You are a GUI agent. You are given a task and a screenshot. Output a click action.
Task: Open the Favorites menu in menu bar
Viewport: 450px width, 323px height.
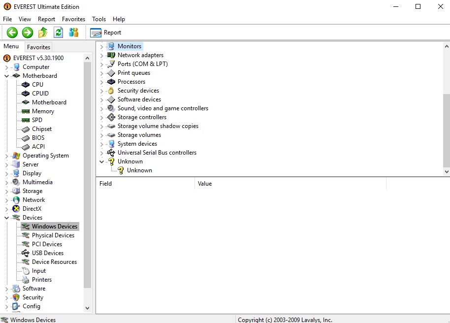point(73,19)
